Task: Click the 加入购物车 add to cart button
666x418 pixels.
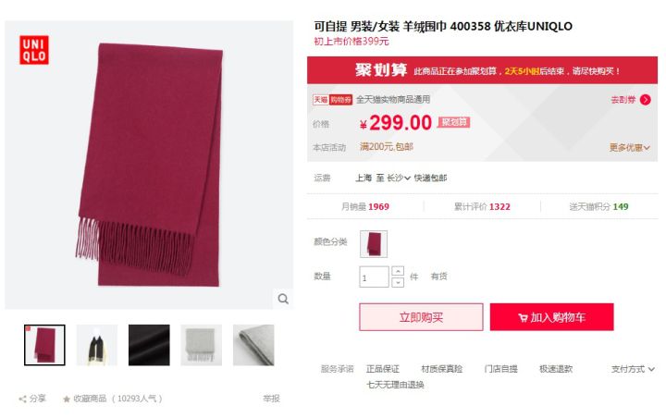Action: [x=551, y=317]
